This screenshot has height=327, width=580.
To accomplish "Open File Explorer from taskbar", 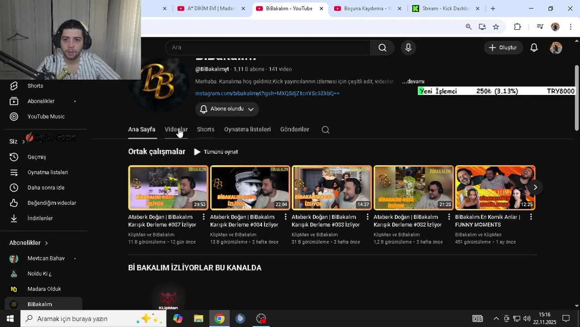I will click(x=198, y=319).
